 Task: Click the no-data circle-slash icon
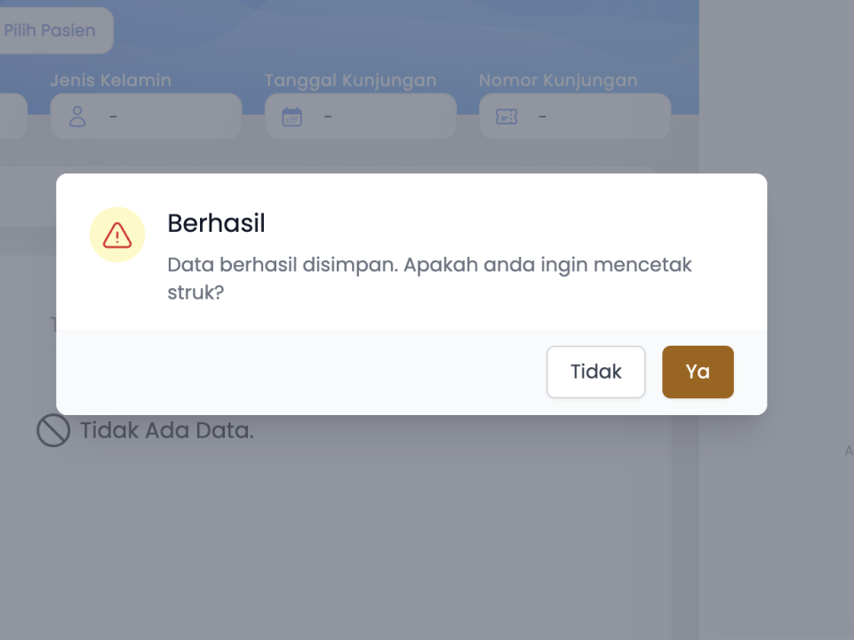click(53, 431)
